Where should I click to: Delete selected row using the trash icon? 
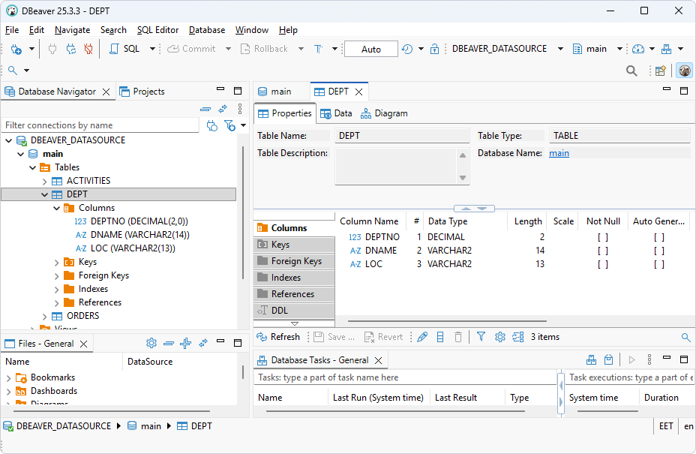coord(458,337)
